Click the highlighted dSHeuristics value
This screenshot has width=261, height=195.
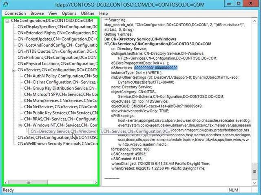(x=156, y=68)
